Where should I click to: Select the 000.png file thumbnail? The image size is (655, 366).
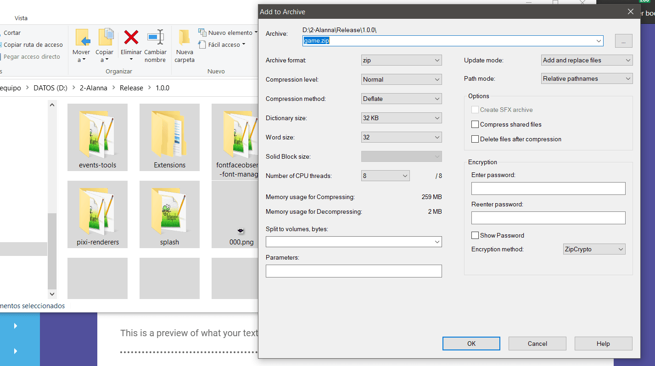coord(241,230)
